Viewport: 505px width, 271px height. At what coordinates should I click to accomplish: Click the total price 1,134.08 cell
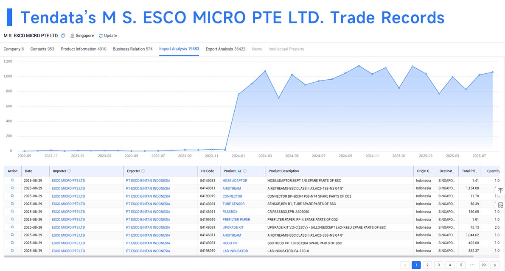472,188
